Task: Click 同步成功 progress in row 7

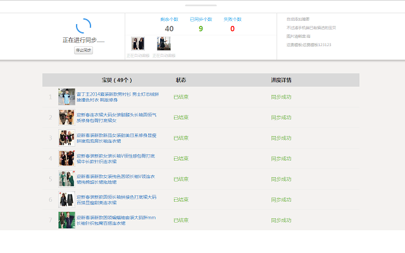Action: tap(281, 220)
